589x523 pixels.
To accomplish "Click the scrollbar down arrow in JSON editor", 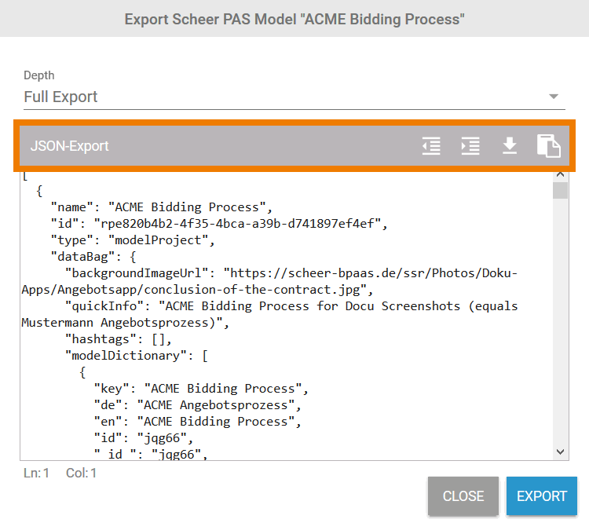I will (560, 452).
